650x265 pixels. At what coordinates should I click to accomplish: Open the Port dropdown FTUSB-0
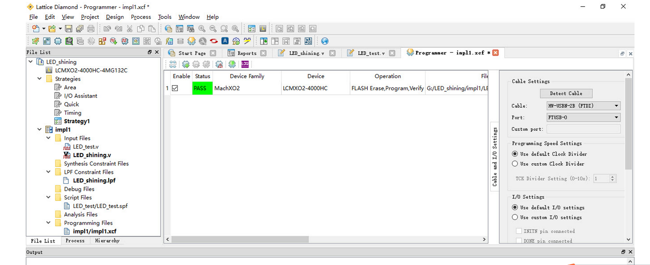pyautogui.click(x=583, y=118)
